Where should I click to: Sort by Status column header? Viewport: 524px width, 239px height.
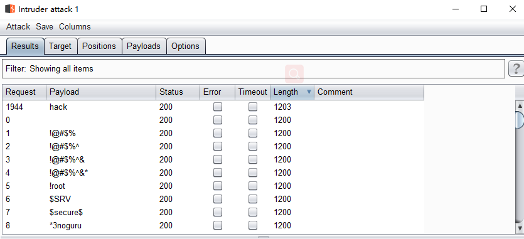178,92
